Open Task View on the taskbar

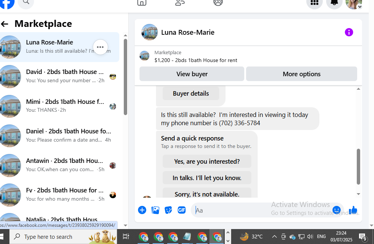tap(126, 237)
